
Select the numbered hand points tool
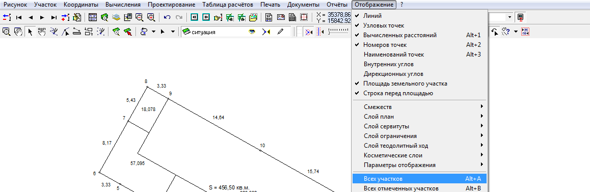(41, 32)
